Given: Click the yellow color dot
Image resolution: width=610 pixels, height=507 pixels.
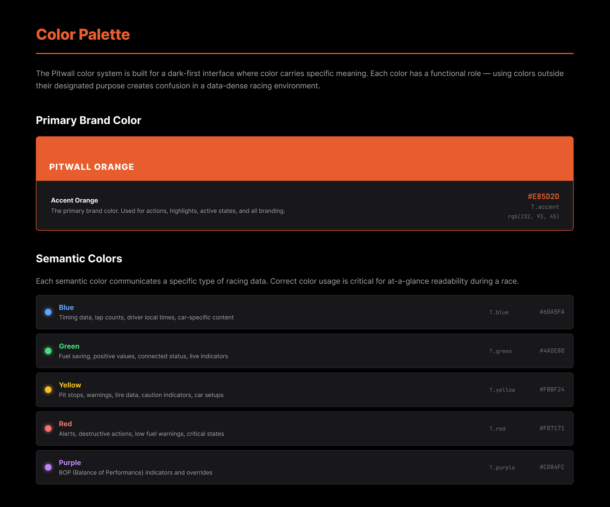Looking at the screenshot, I should coord(48,390).
